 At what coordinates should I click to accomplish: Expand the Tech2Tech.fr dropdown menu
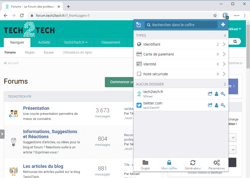click(x=75, y=42)
